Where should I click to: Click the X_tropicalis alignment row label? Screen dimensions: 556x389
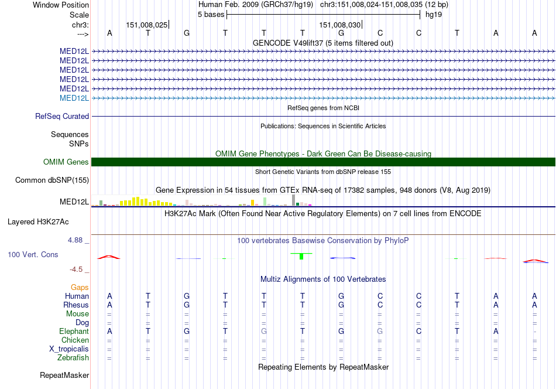coord(69,349)
